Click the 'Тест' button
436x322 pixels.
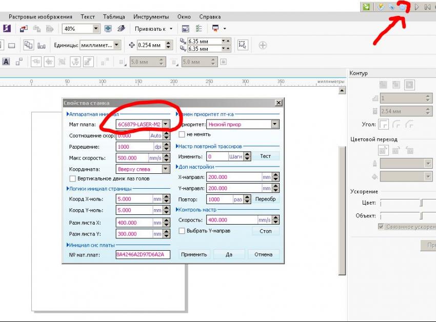[x=265, y=156]
